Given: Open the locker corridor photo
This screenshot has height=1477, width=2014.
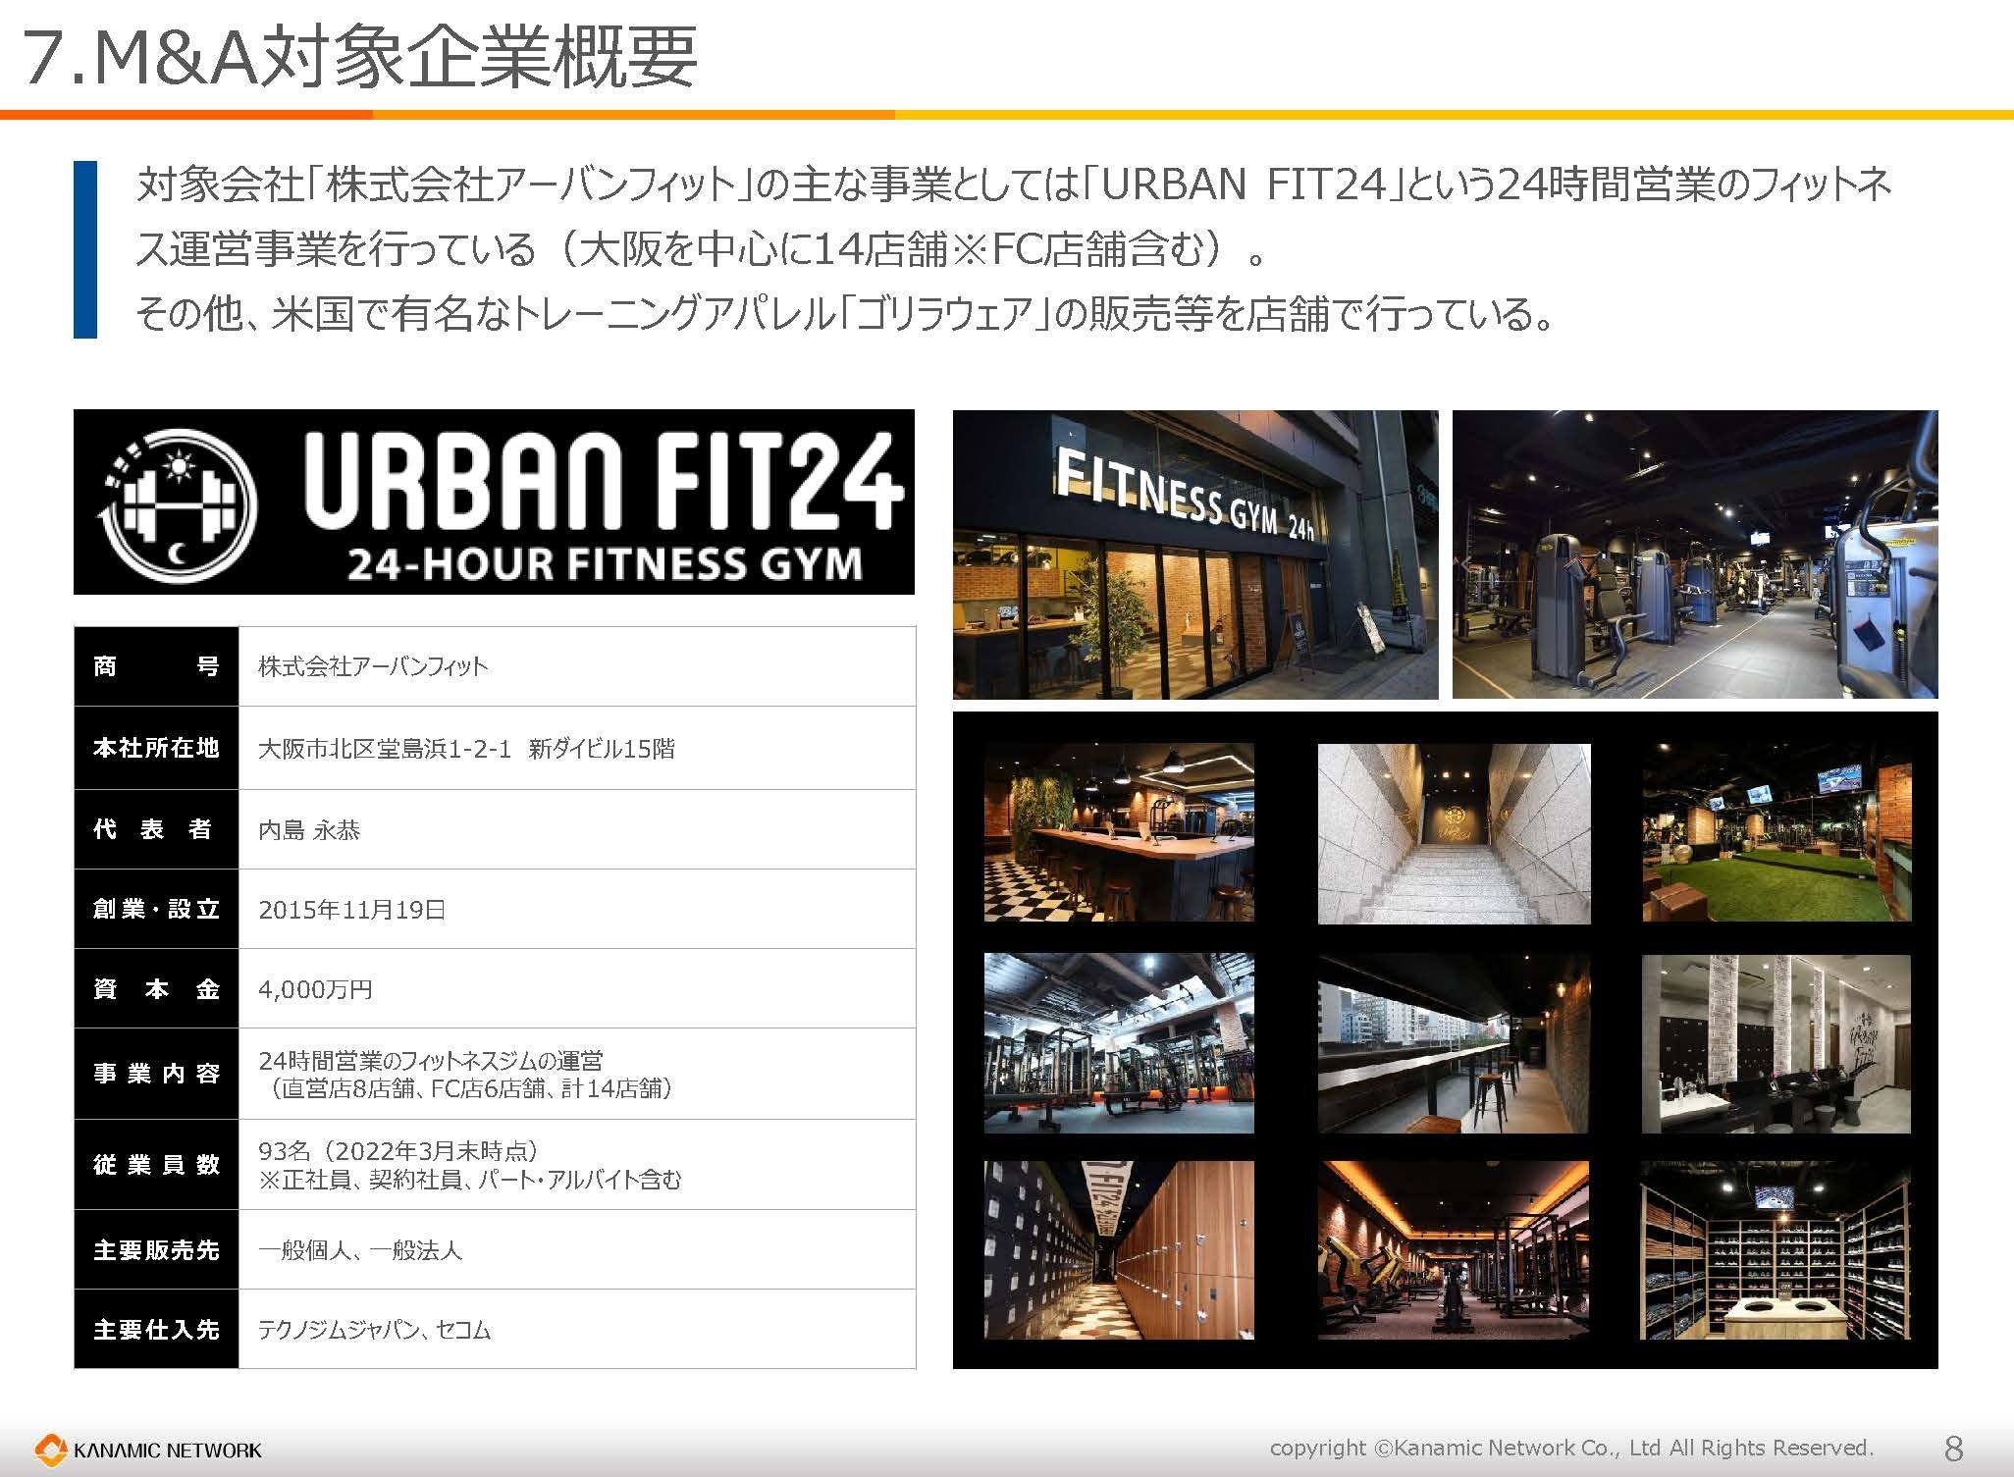Looking at the screenshot, I should (x=1119, y=1250).
